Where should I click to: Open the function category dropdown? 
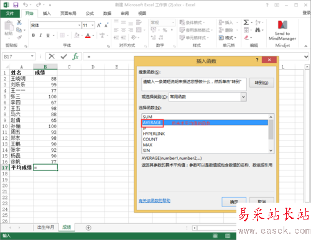coord(244,97)
